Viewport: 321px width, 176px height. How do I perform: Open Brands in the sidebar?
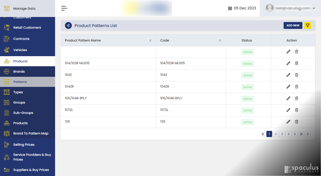[19, 72]
